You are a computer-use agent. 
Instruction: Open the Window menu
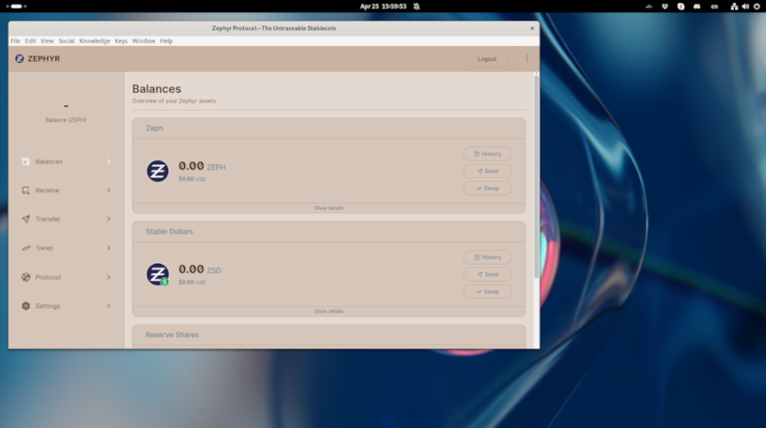pos(144,41)
